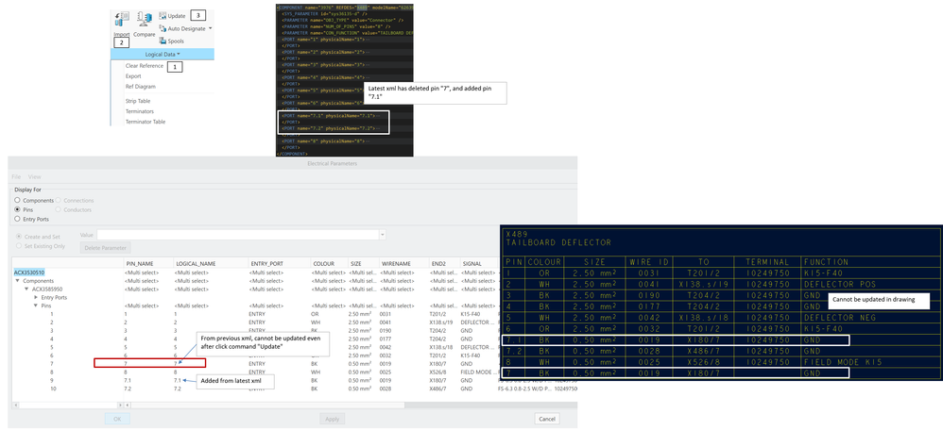Click the Compare icon
The image size is (943, 430).
tap(145, 21)
